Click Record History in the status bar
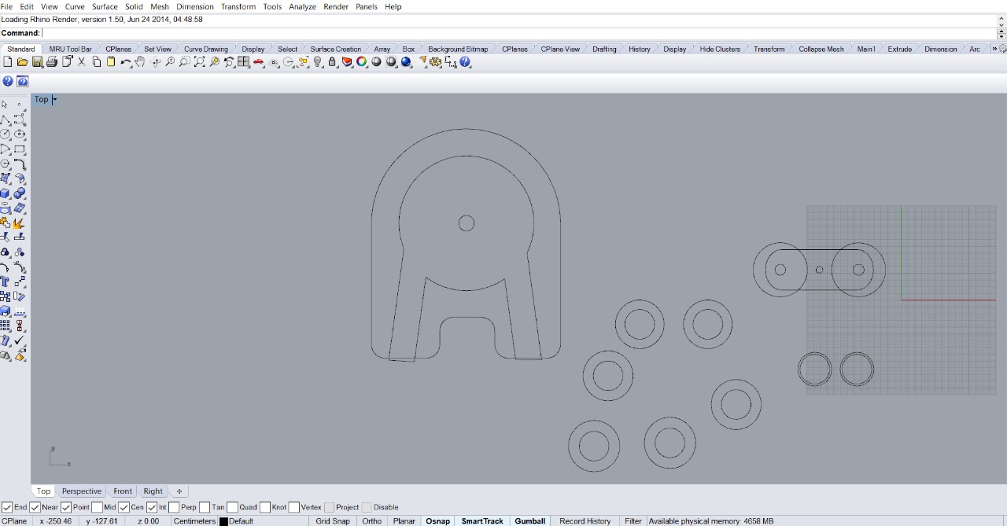The image size is (1007, 526). tap(585, 521)
